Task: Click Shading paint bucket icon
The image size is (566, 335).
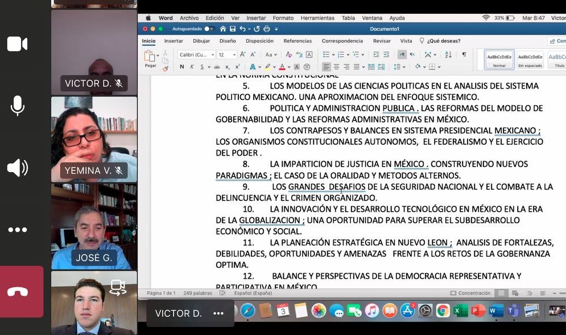Action: click(418, 67)
